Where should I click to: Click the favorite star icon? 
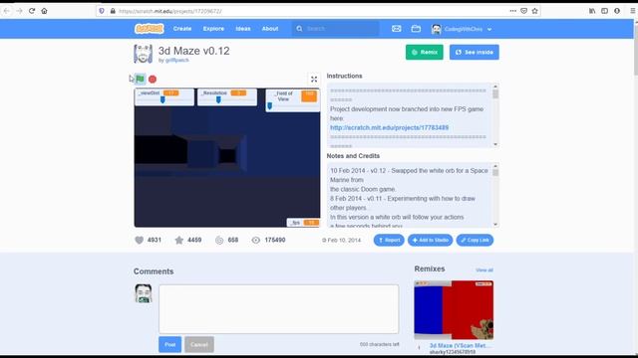coord(179,240)
